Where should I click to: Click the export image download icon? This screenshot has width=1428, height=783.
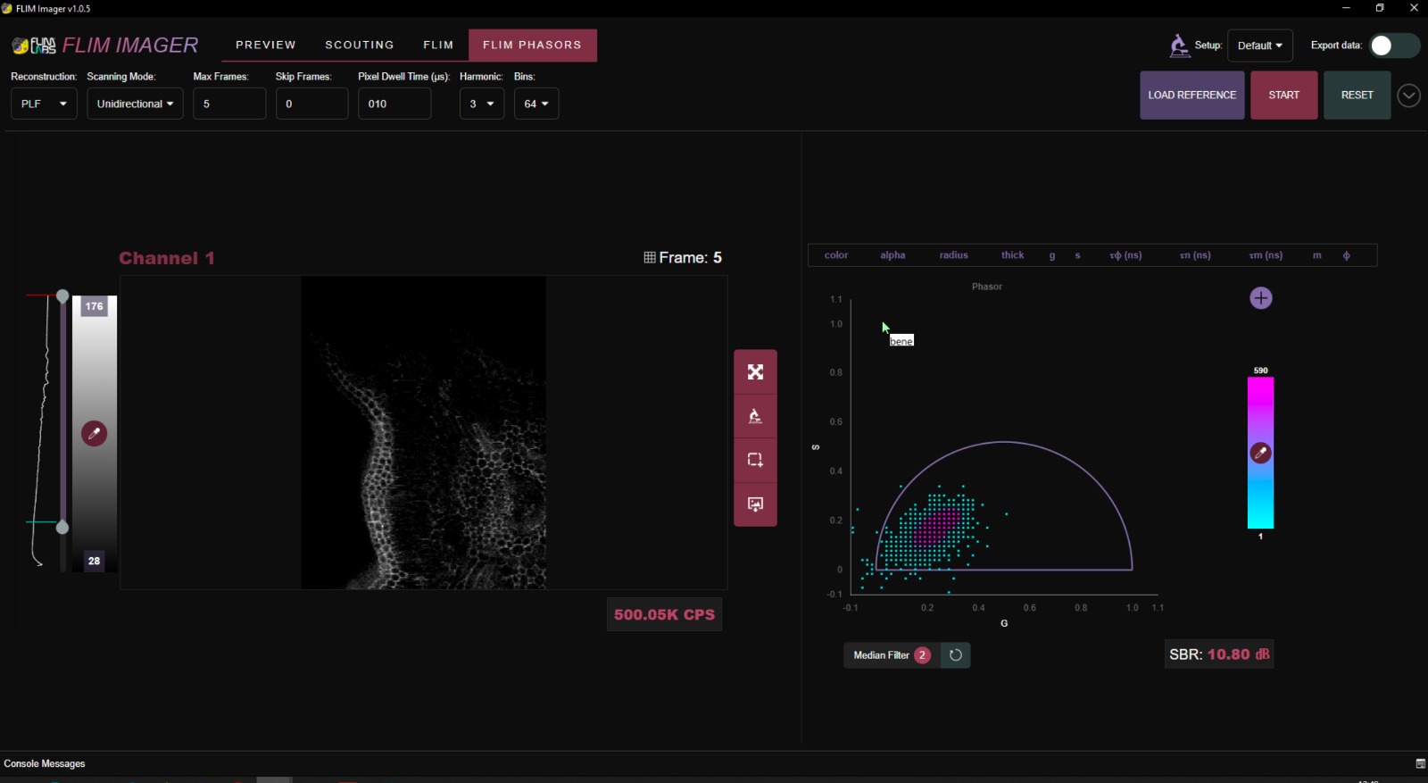[755, 504]
